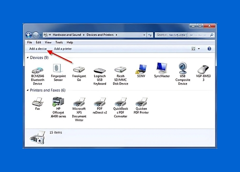240x172 pixels.
Task: Collapse the Printers and Faxes (6) group
Action: click(28, 90)
